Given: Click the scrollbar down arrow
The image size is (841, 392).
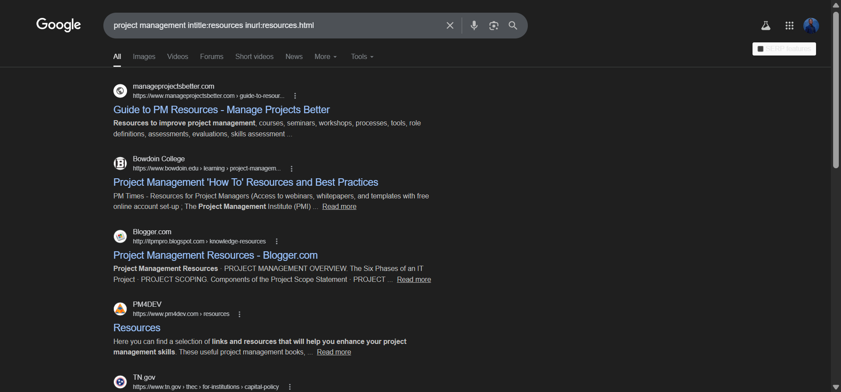Looking at the screenshot, I should (x=836, y=387).
